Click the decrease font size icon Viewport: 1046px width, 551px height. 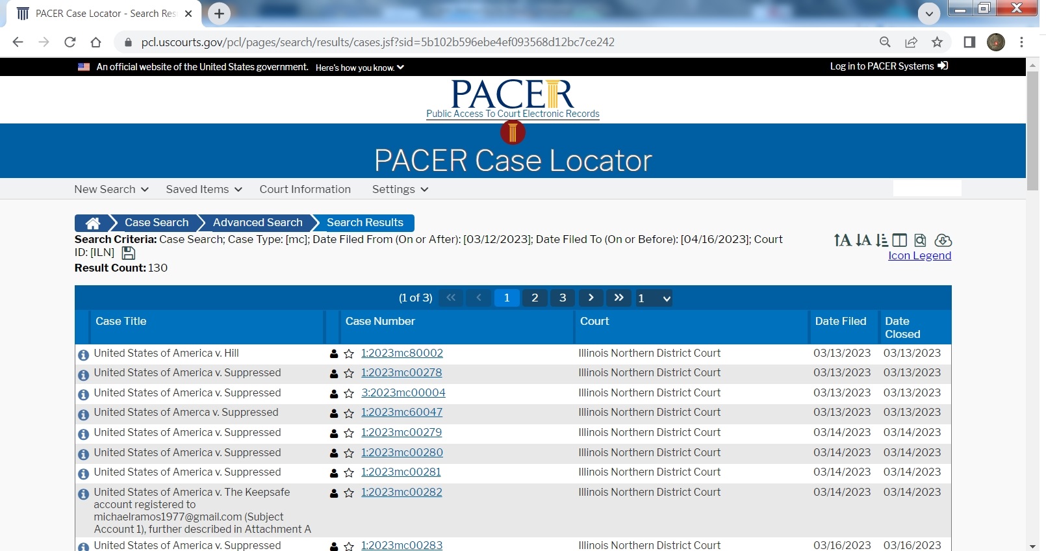point(863,240)
